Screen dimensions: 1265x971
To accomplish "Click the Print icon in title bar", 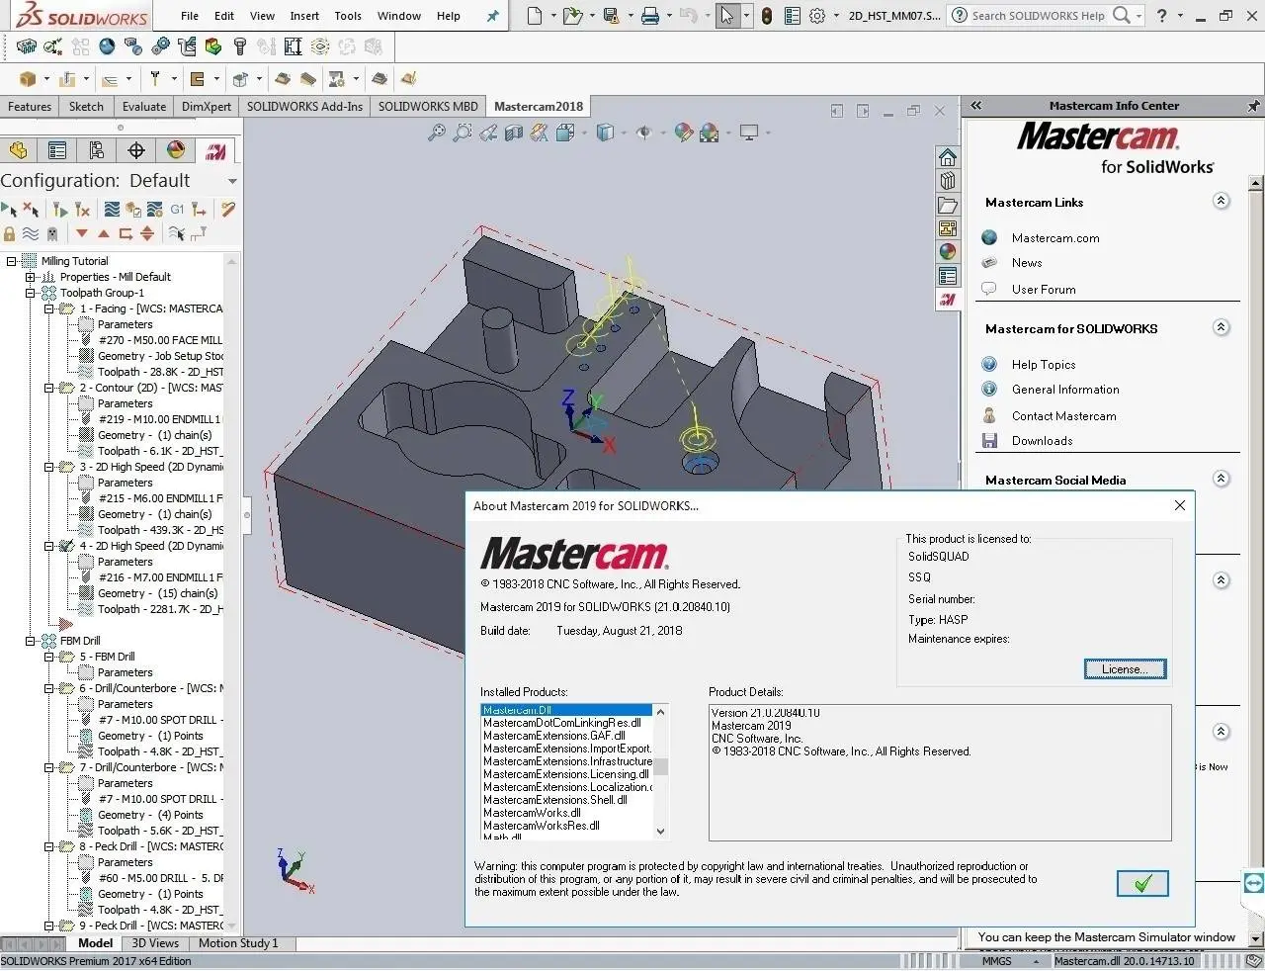I will pos(649,16).
